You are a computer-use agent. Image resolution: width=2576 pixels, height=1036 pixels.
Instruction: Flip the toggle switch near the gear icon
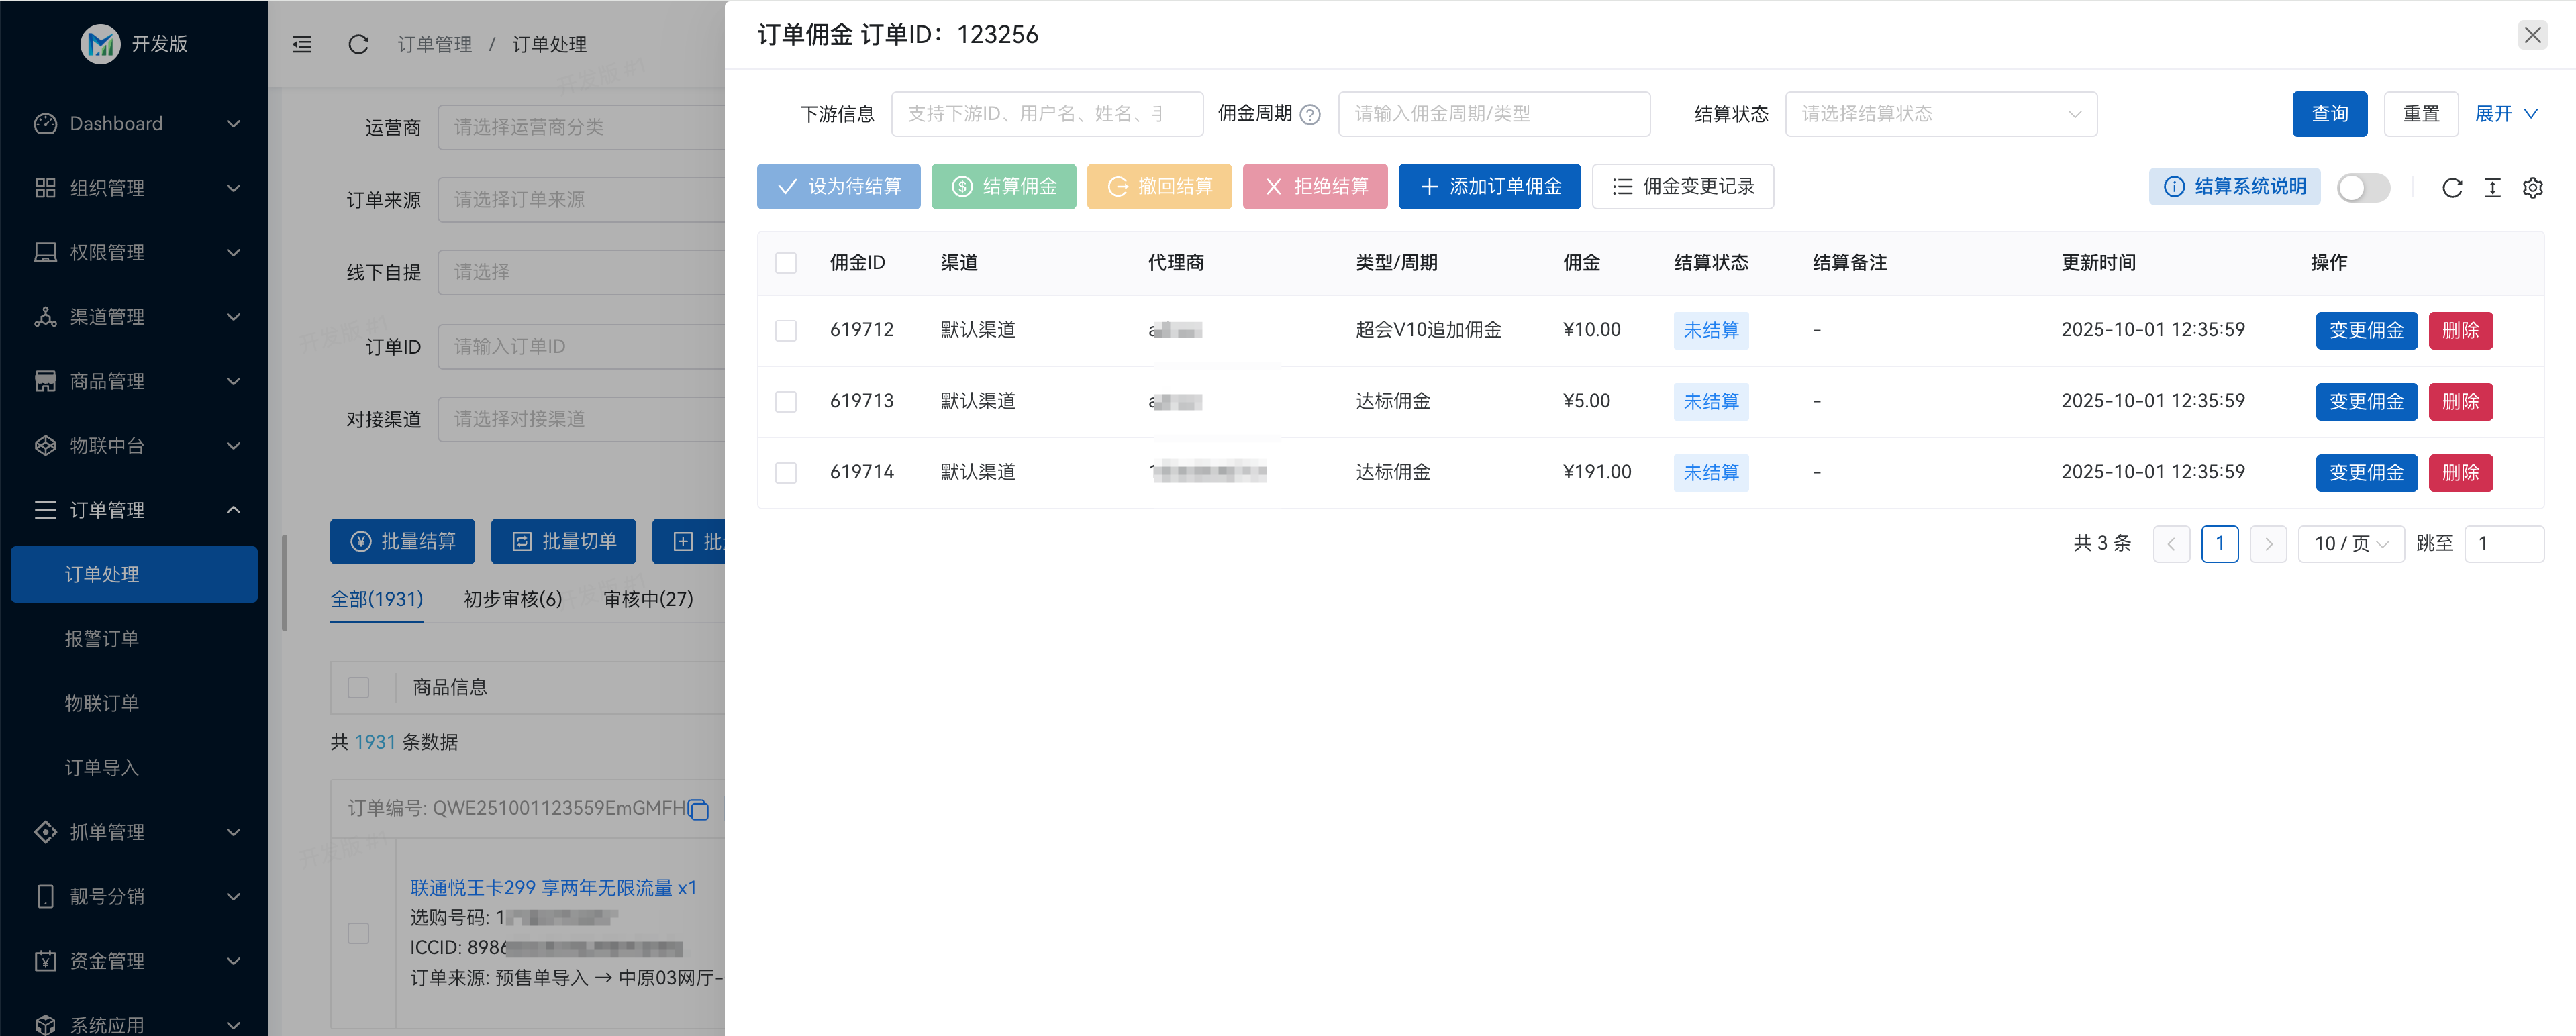pyautogui.click(x=2363, y=187)
